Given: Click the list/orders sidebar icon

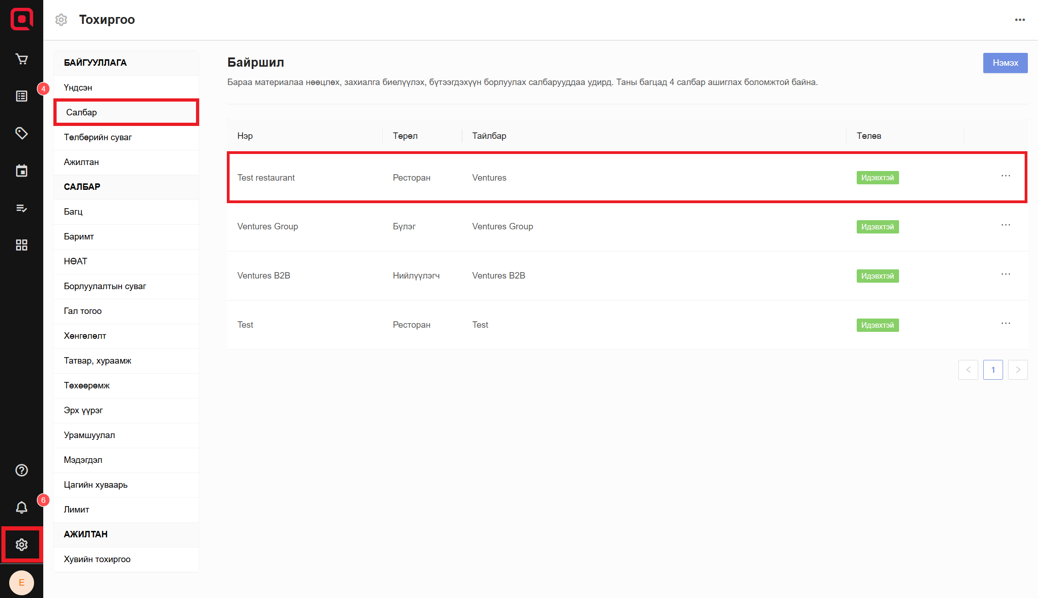Looking at the screenshot, I should tap(22, 96).
